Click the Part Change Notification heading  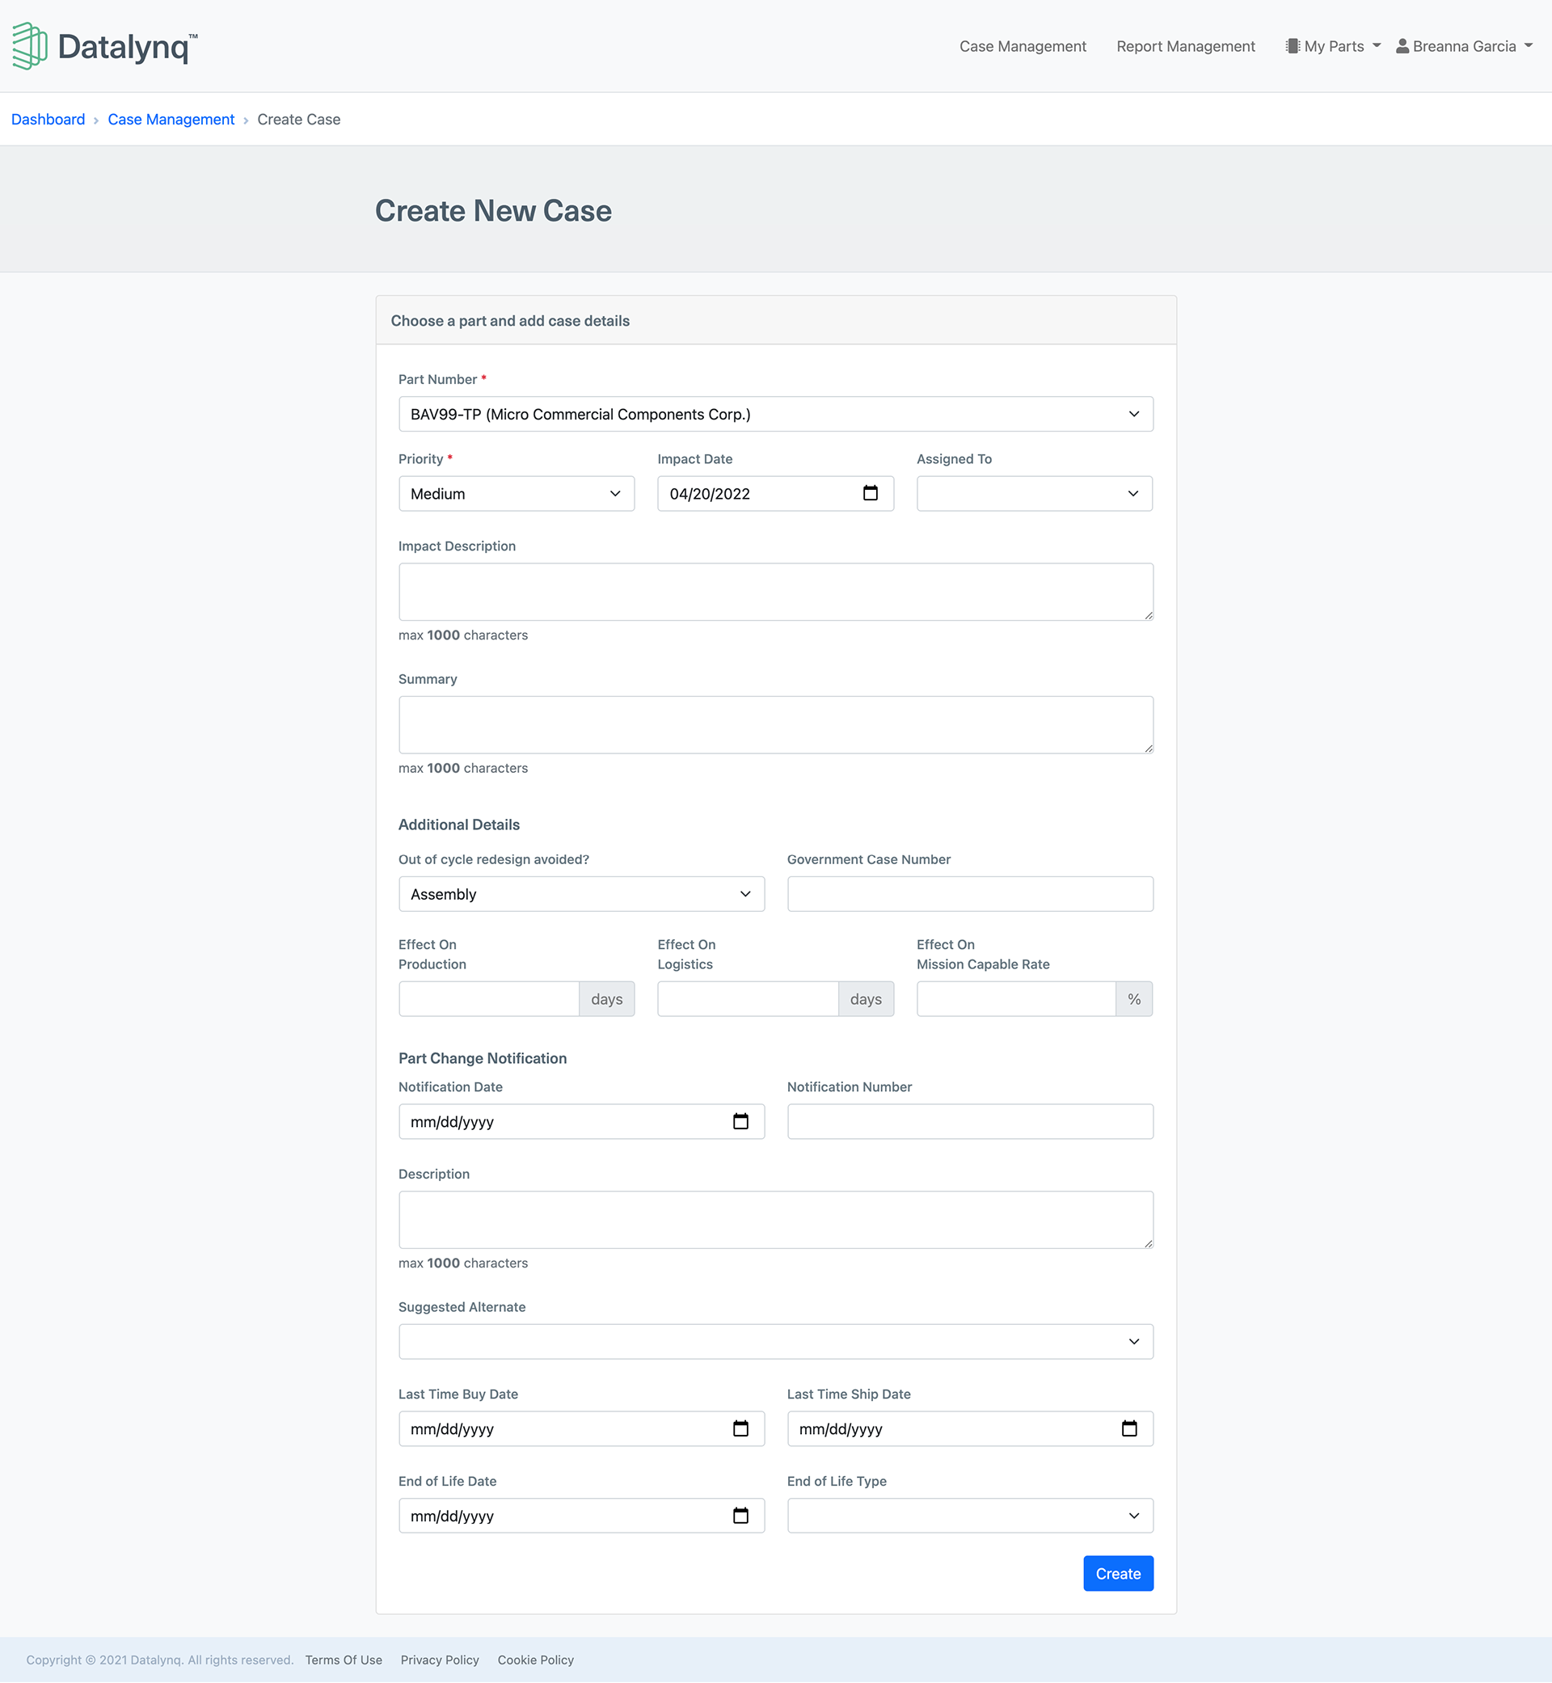(483, 1058)
